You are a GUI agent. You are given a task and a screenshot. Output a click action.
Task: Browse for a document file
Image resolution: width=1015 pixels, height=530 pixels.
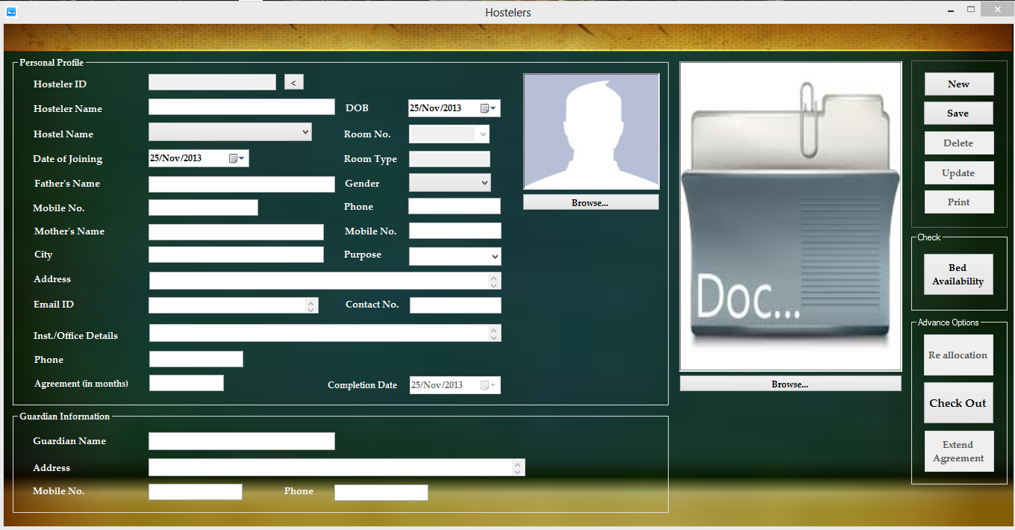tap(790, 384)
